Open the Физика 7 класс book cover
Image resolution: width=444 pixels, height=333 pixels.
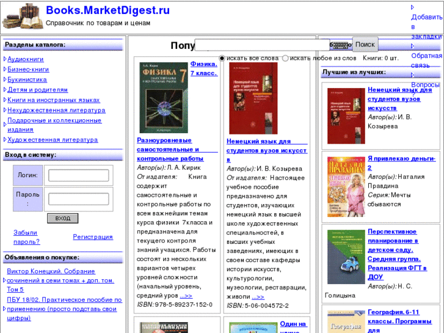point(164,98)
